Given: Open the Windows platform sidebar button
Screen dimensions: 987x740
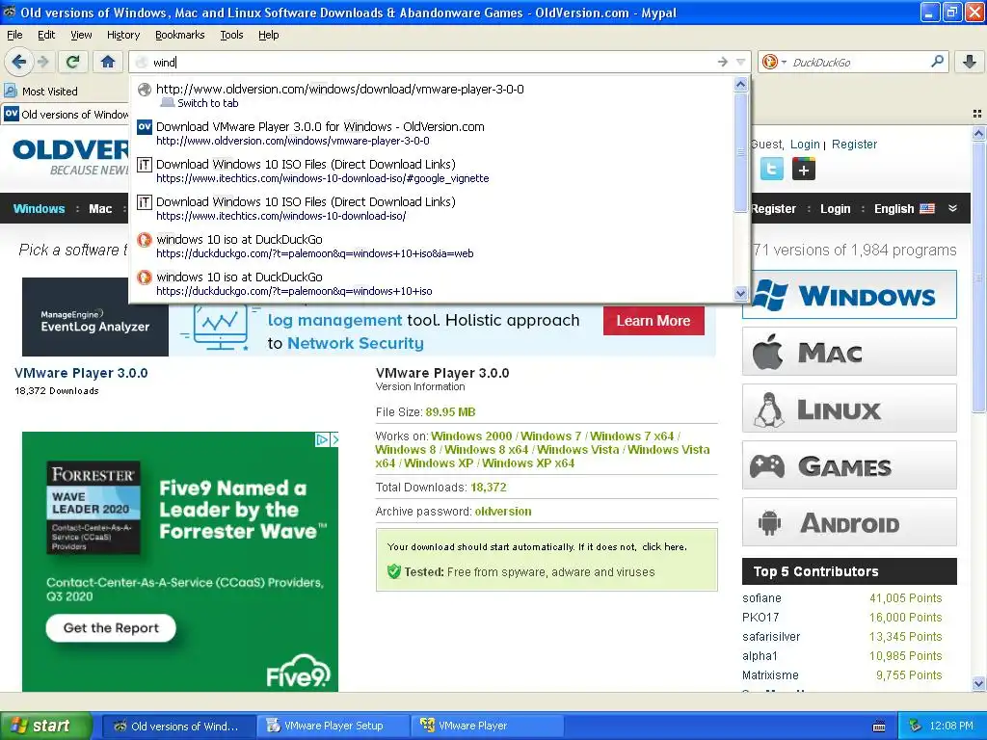Looking at the screenshot, I should pyautogui.click(x=849, y=295).
